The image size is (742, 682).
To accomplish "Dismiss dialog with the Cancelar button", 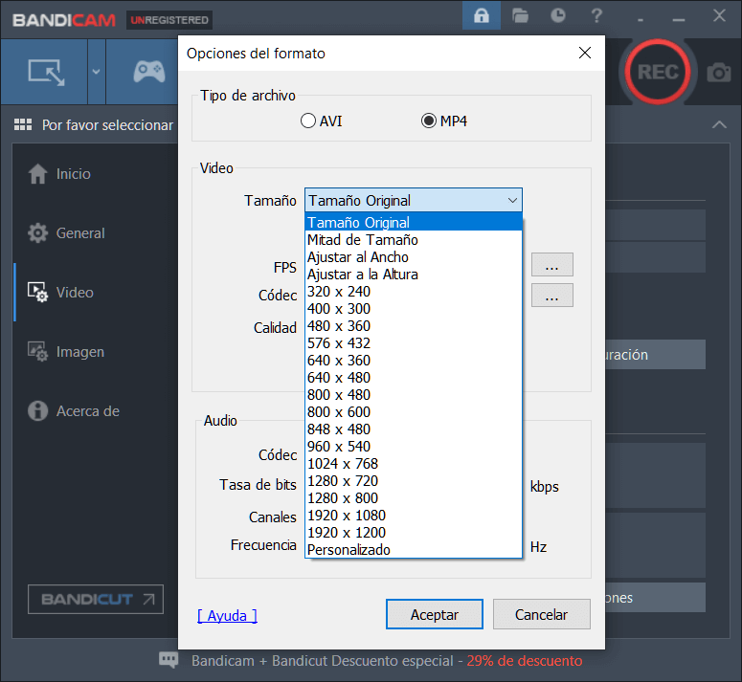I will (541, 614).
